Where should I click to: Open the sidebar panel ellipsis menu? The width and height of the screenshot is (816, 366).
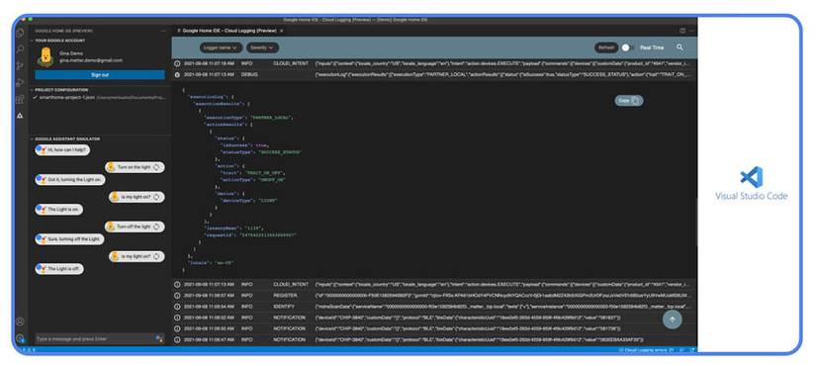click(163, 31)
